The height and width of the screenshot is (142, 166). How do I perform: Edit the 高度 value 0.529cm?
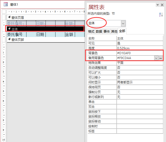pos(140,48)
